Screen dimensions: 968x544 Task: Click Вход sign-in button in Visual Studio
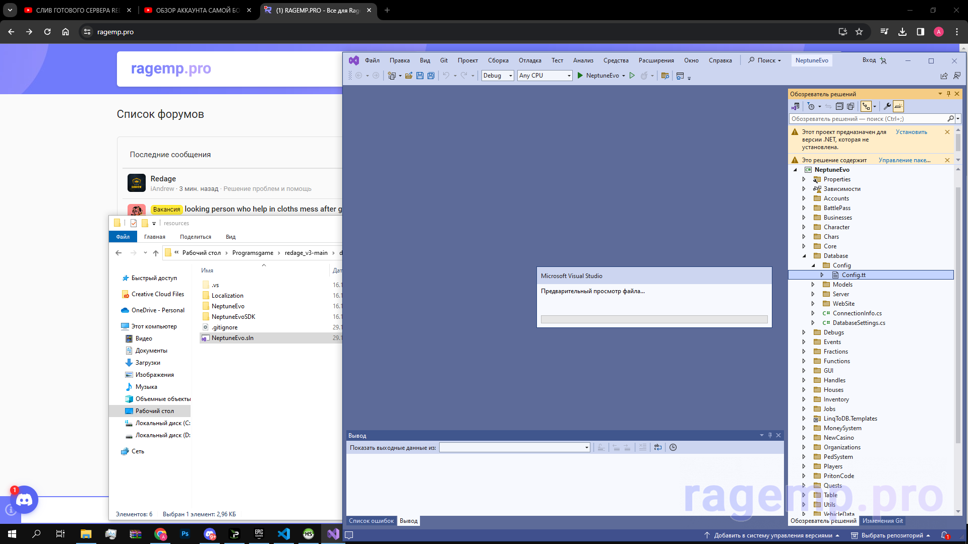(874, 60)
